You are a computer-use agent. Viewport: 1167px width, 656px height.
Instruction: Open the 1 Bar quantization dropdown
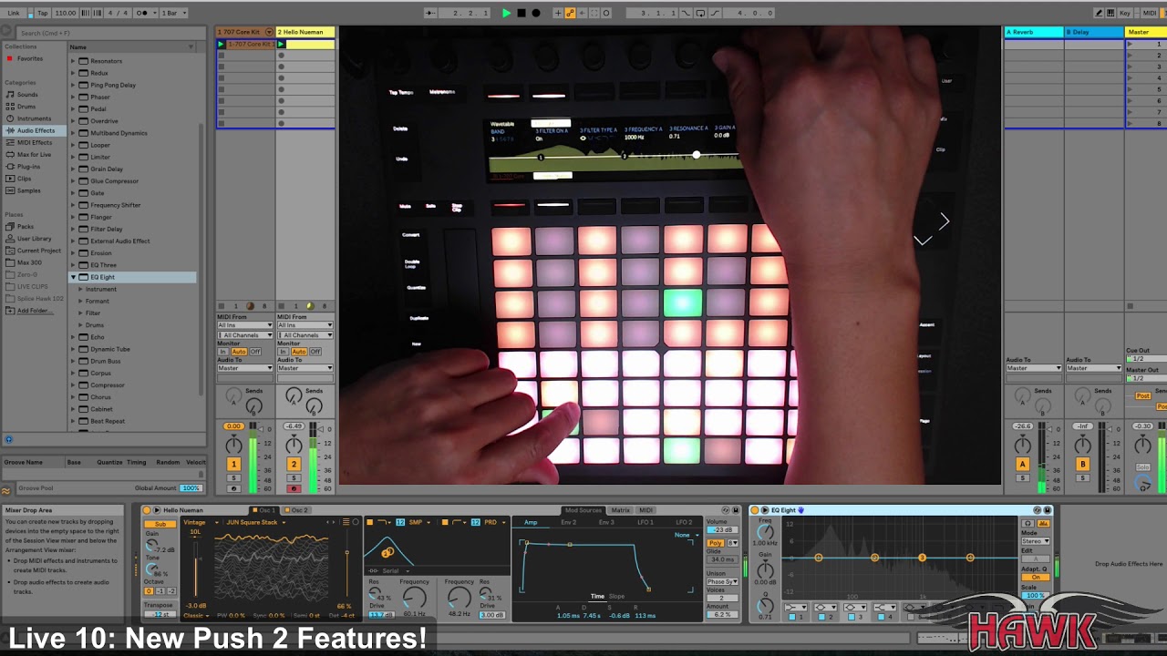[x=173, y=13]
